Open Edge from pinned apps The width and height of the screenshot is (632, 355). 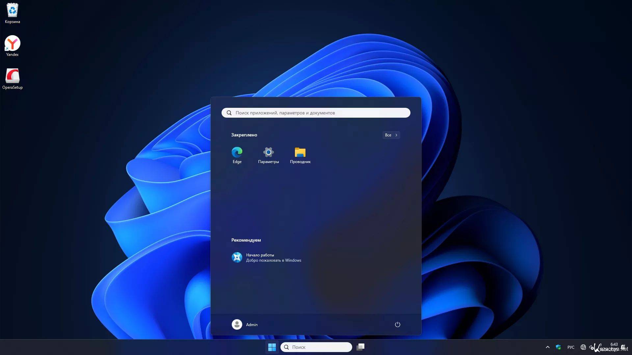point(237,155)
